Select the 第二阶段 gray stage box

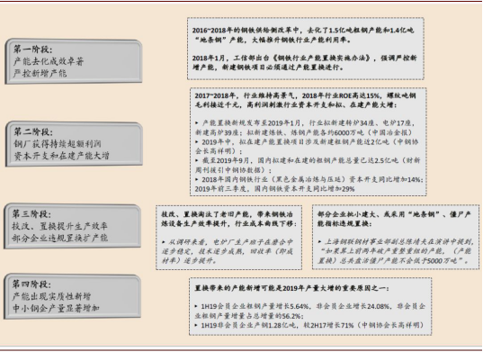click(74, 144)
